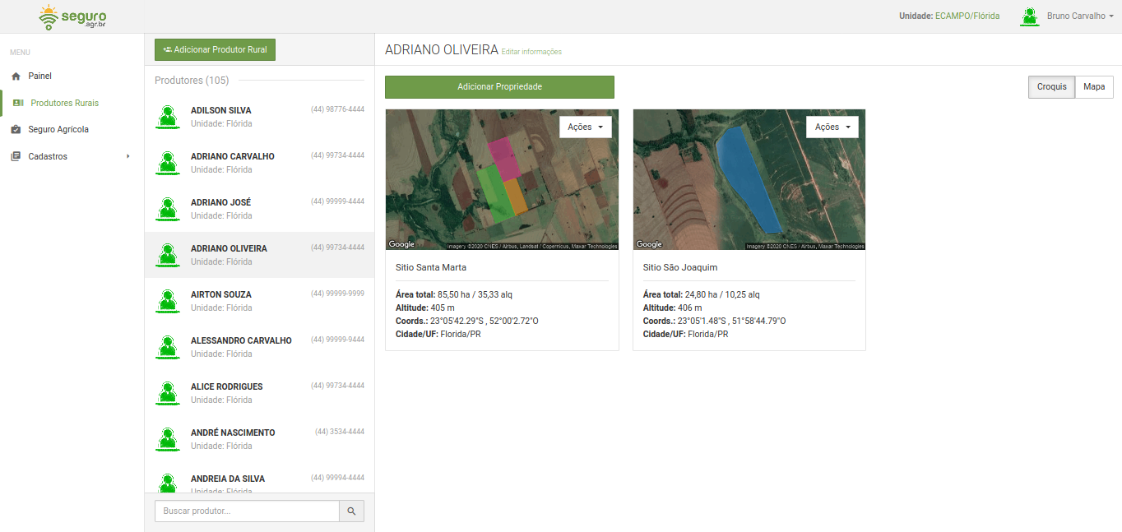
Task: Click area value 24,80 ha / 10,25 alq
Action: pyautogui.click(x=722, y=294)
